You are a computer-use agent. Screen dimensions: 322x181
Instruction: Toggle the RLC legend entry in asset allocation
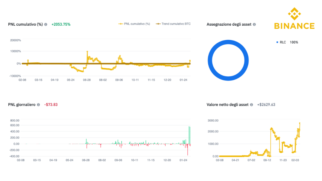pyautogui.click(x=287, y=42)
